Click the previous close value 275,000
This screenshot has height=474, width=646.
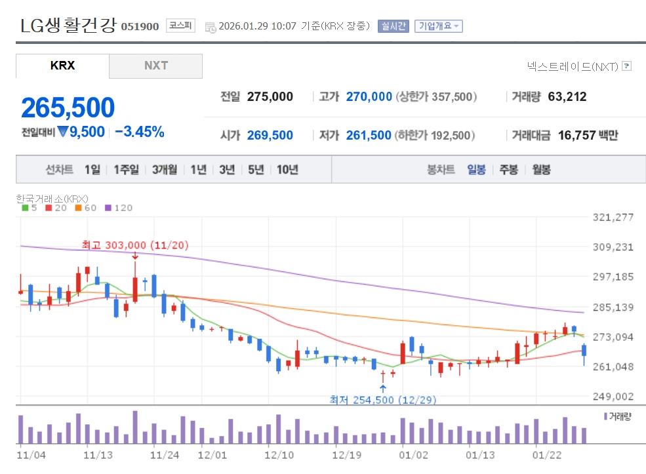(270, 97)
